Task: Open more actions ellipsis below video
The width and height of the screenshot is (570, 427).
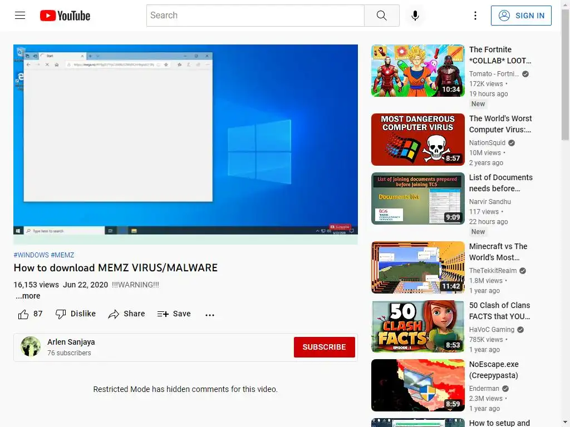Action: [x=210, y=315]
